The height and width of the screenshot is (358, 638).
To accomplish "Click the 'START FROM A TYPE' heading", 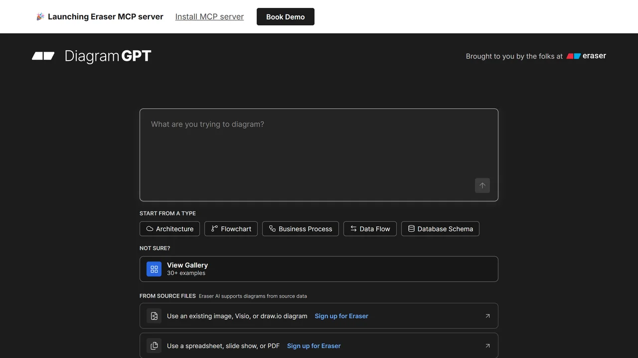I will point(167,213).
